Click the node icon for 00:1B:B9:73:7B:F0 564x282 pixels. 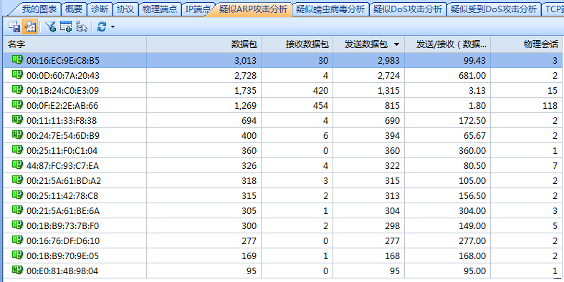coord(18,225)
